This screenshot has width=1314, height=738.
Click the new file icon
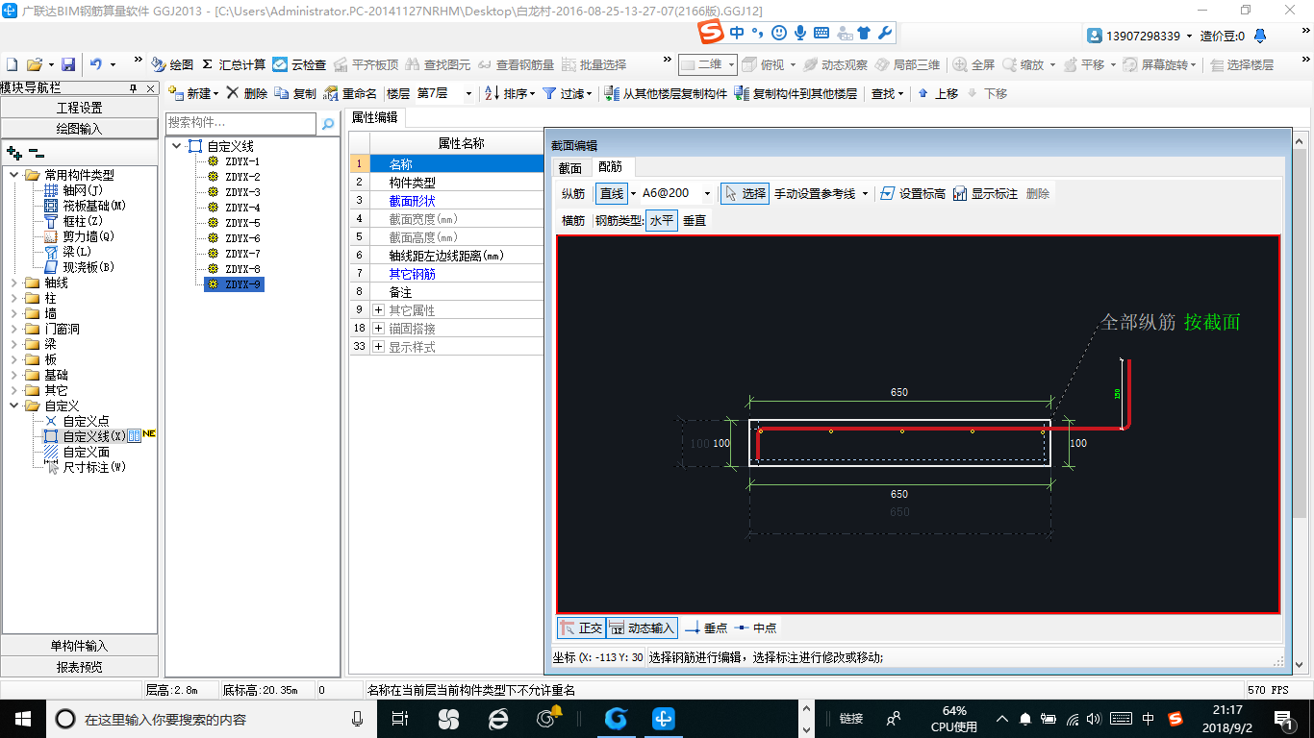pyautogui.click(x=13, y=64)
